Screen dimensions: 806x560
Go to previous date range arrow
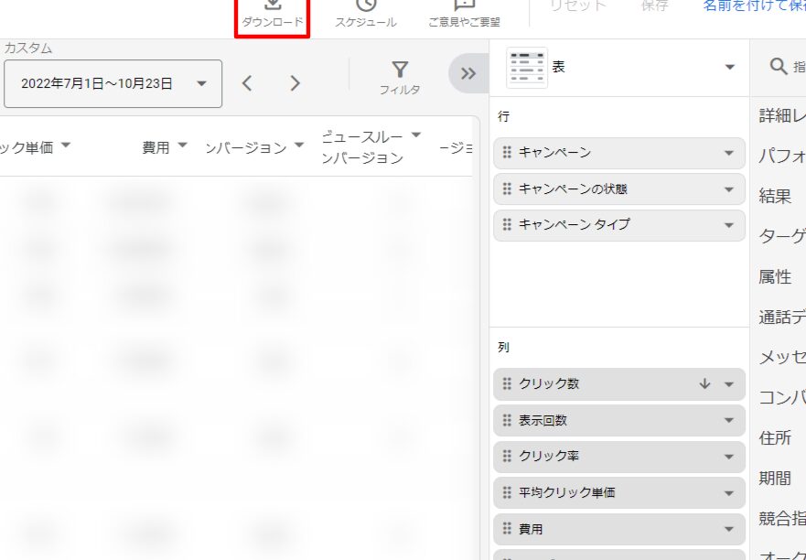(247, 83)
